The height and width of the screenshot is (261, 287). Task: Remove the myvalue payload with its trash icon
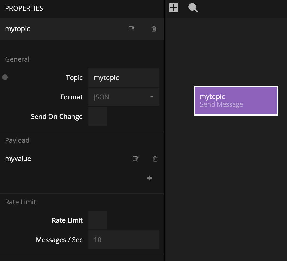155,159
